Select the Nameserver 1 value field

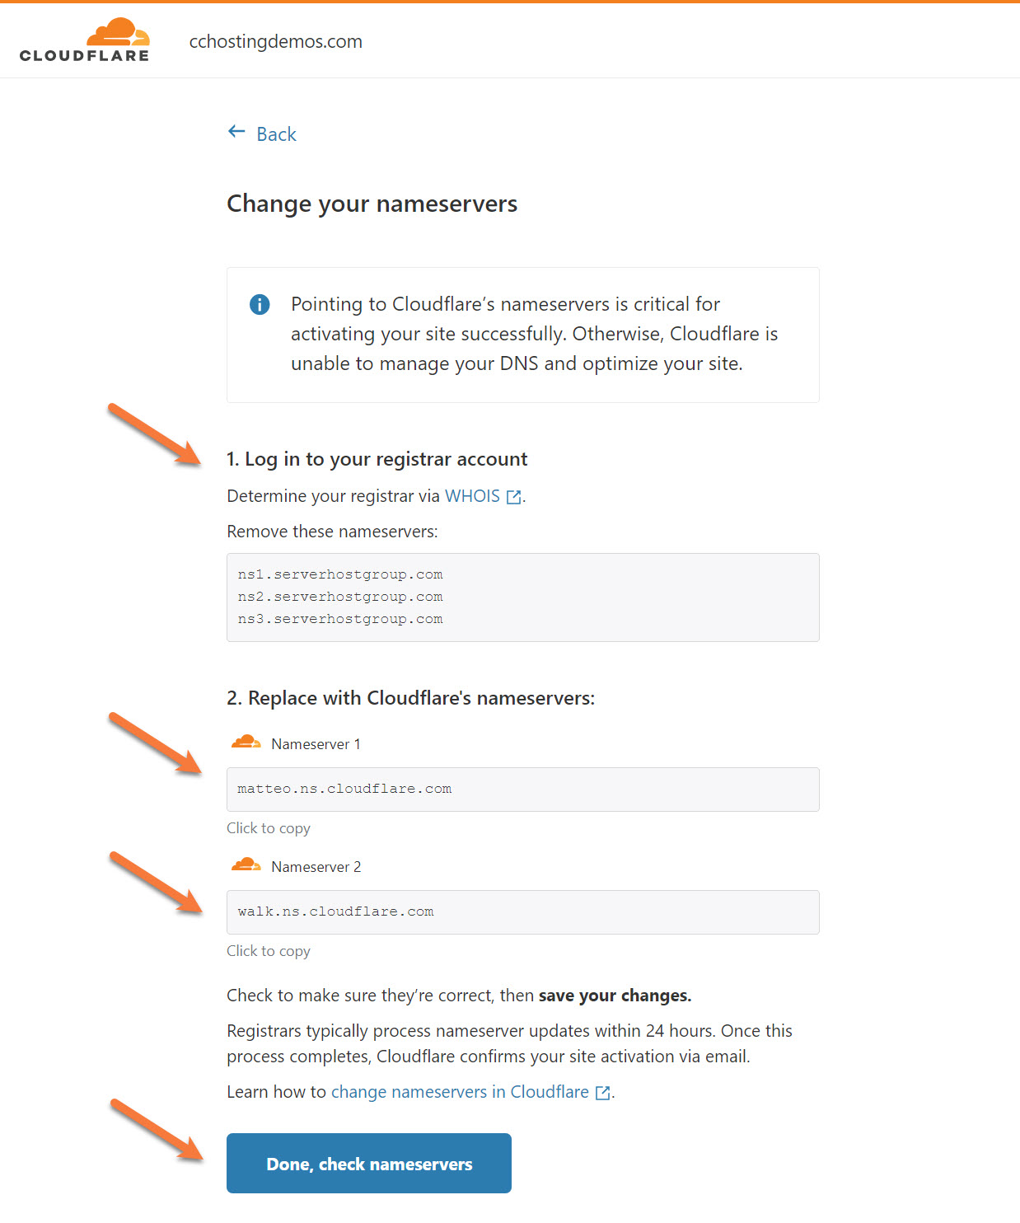coord(522,789)
